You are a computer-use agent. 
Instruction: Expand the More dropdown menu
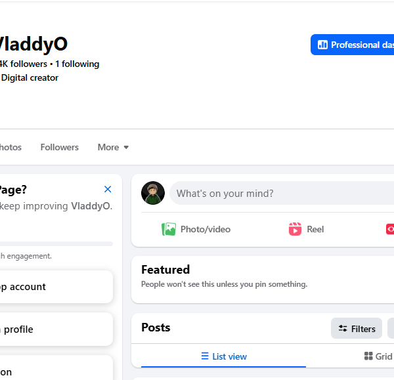pos(113,147)
